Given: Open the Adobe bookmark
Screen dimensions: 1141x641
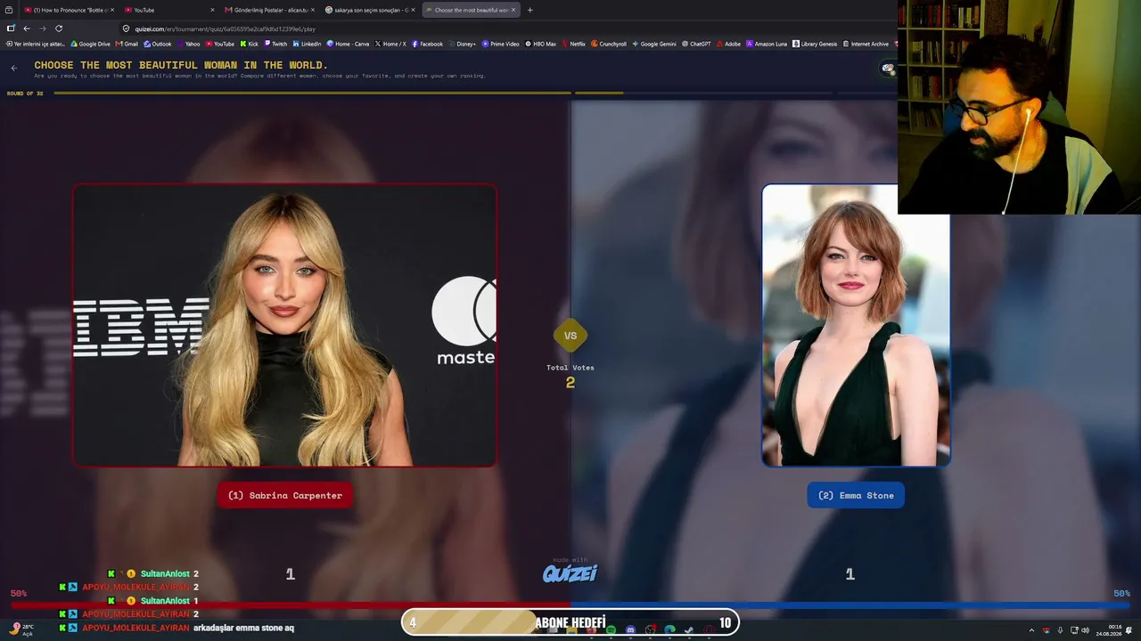Looking at the screenshot, I should pyautogui.click(x=728, y=44).
